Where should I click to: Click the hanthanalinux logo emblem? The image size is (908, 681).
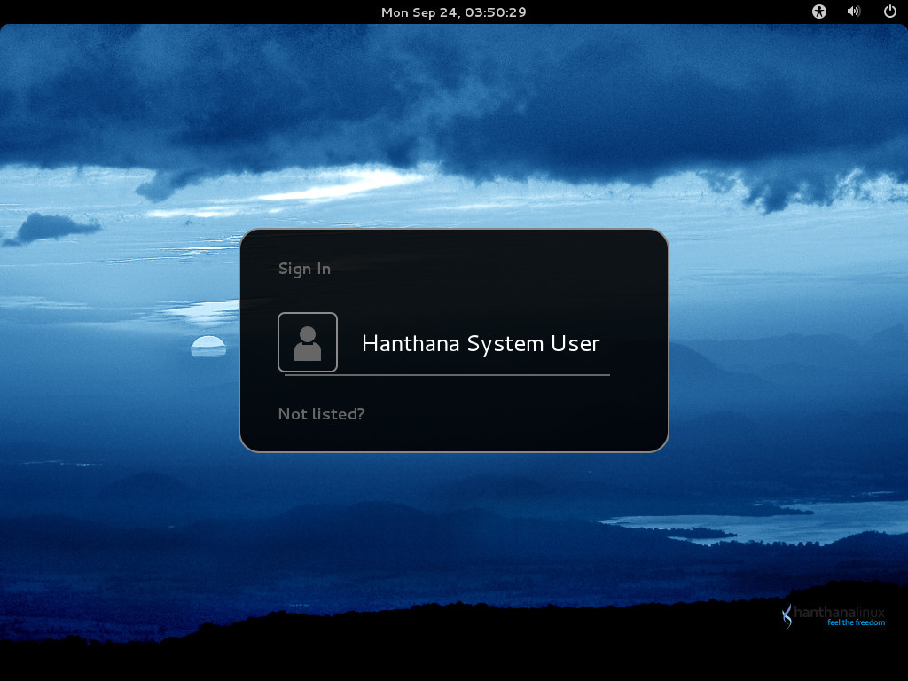coord(787,617)
